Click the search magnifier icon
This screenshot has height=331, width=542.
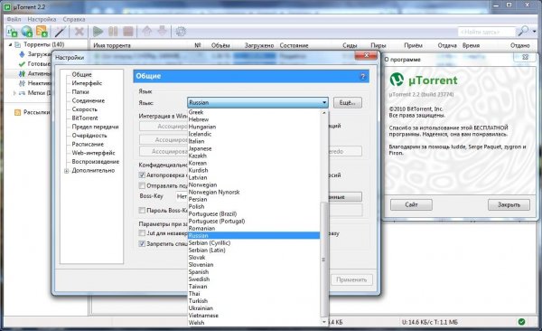522,32
